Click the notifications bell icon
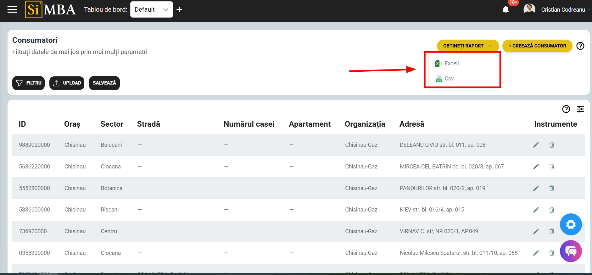The image size is (592, 275). coord(505,10)
